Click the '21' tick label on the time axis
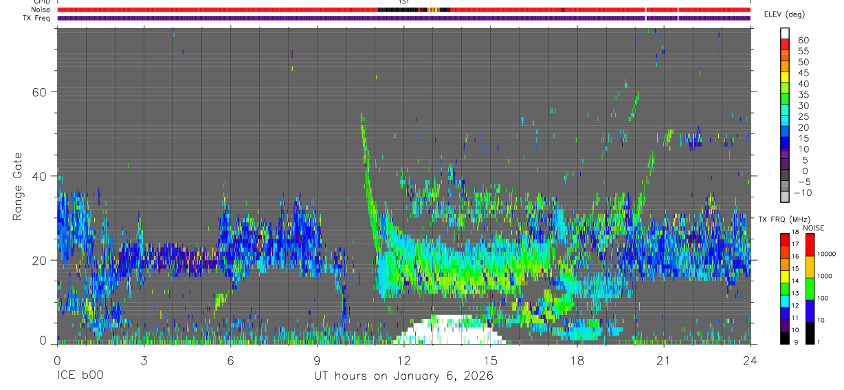The height and width of the screenshot is (390, 844). 663,360
